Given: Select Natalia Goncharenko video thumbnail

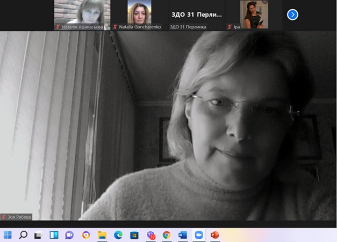Looking at the screenshot, I should 139,12.
